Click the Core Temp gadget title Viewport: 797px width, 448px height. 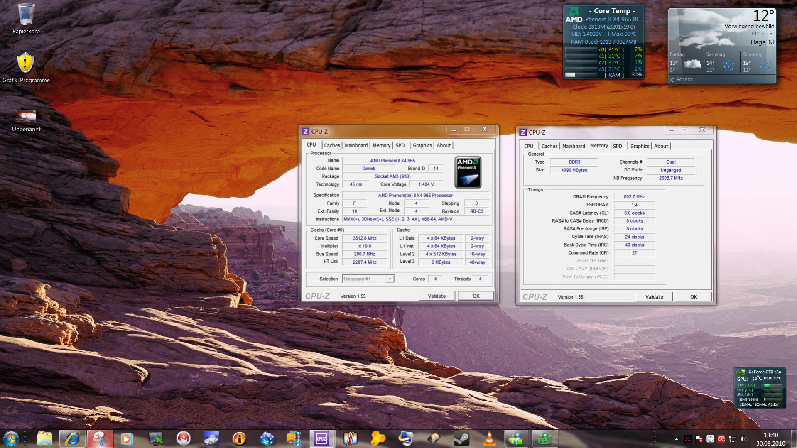click(612, 11)
